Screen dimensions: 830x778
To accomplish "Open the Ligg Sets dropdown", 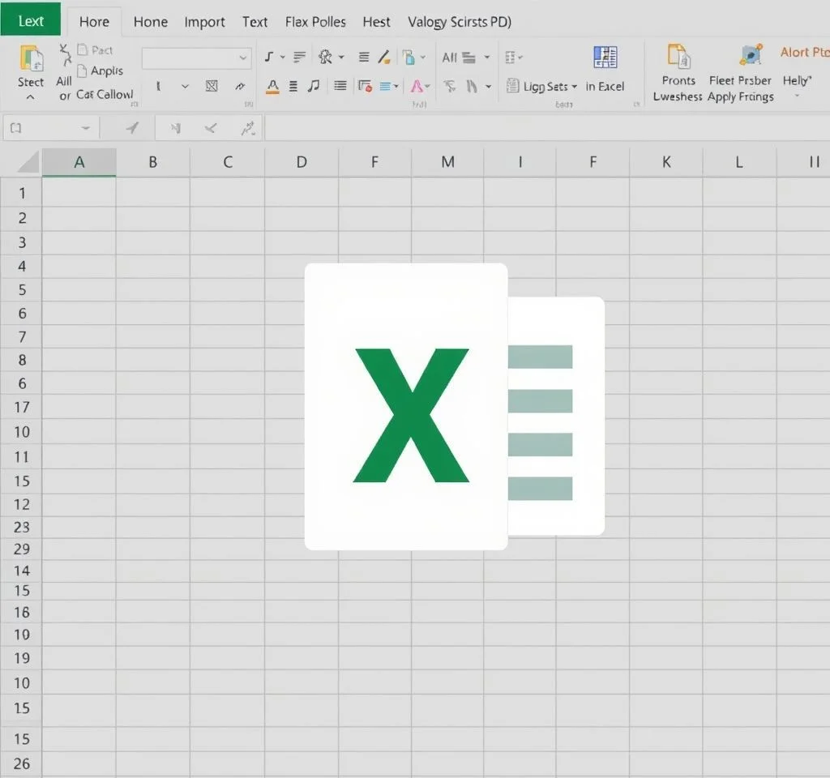I will (575, 86).
